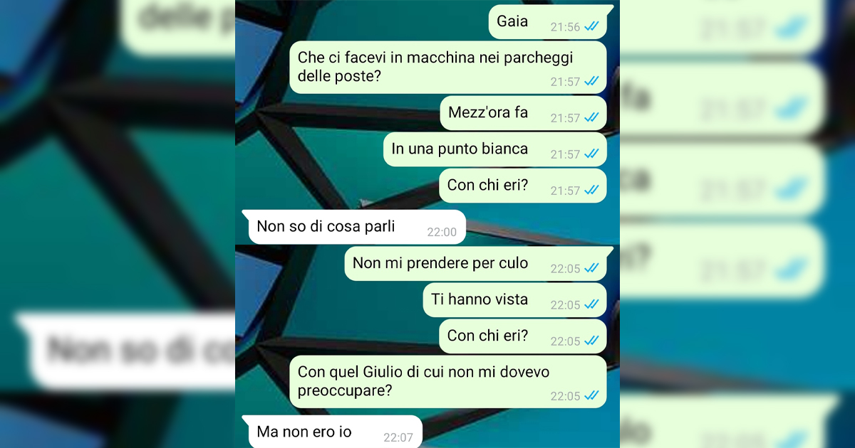This screenshot has width=855, height=448.
Task: Click the double check on 'delle poste?' message
Action: coord(591,82)
